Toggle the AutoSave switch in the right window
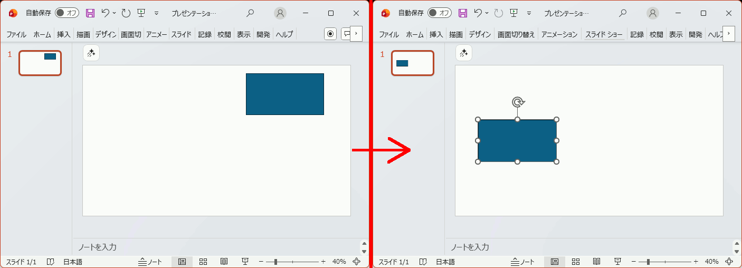 tap(440, 13)
